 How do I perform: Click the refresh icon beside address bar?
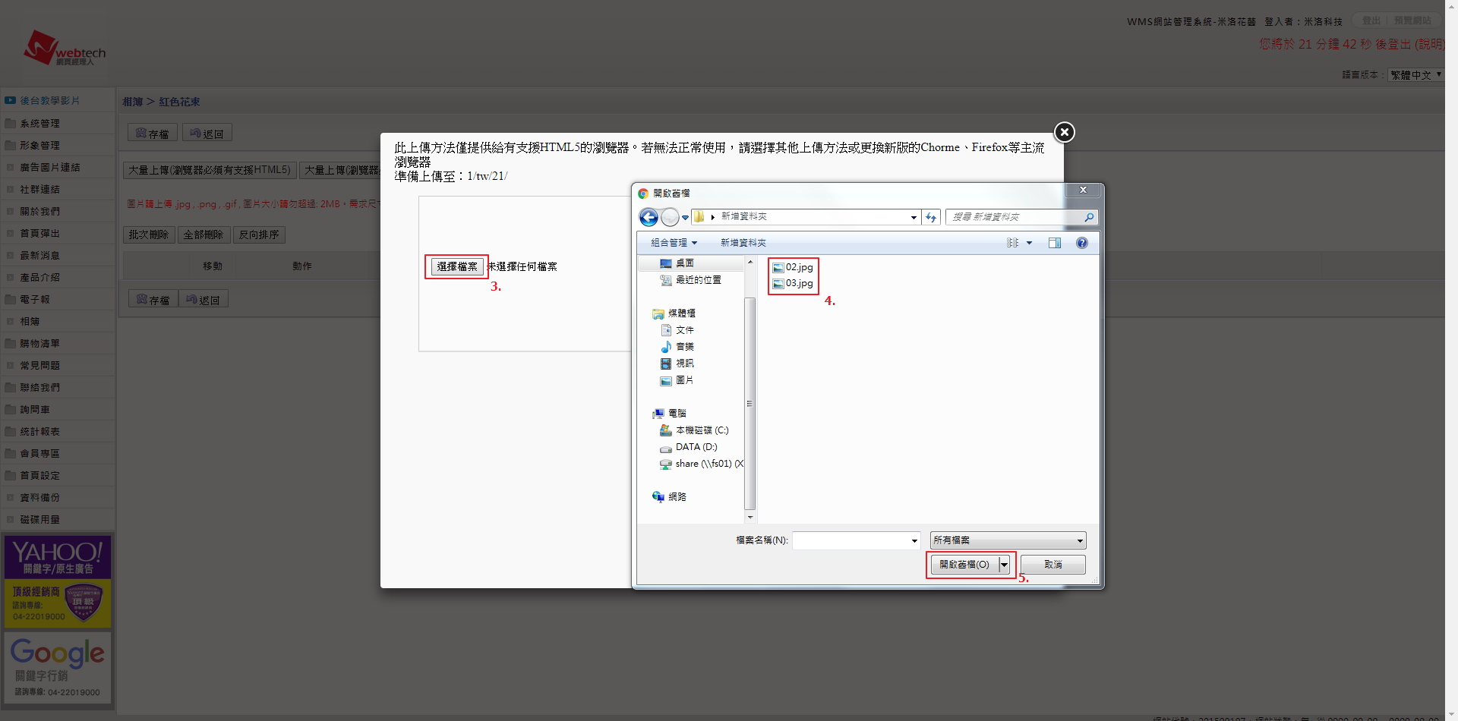931,218
